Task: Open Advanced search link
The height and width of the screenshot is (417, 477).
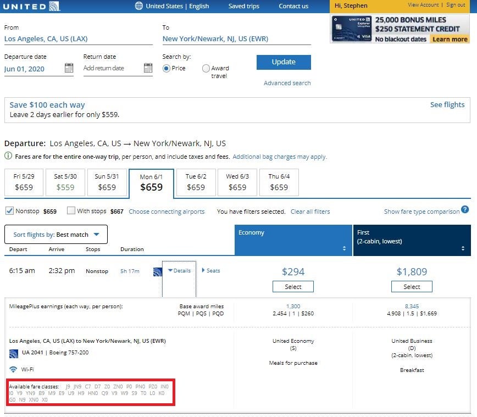Action: pos(287,83)
